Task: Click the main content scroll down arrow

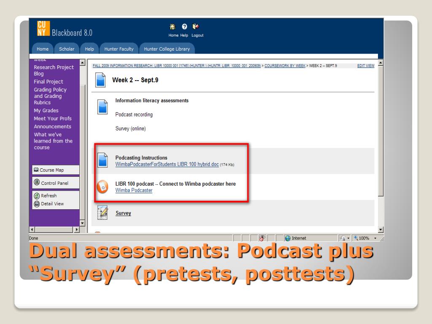Action: (381, 229)
